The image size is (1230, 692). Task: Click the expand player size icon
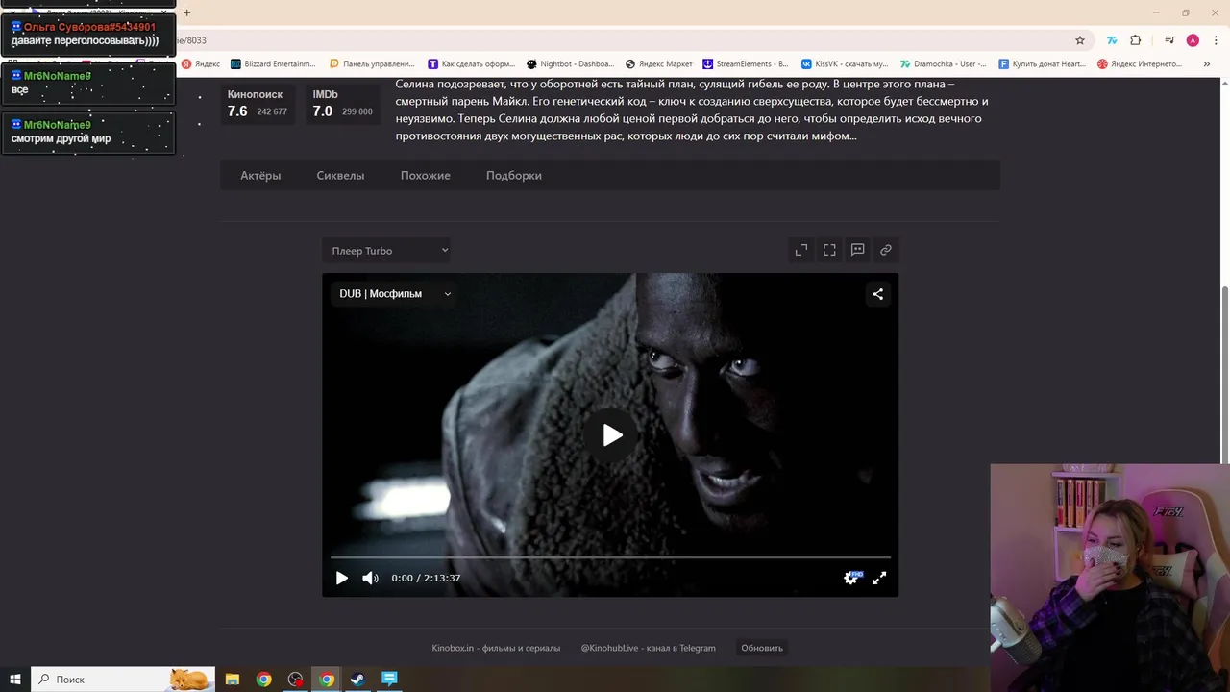[x=801, y=250]
